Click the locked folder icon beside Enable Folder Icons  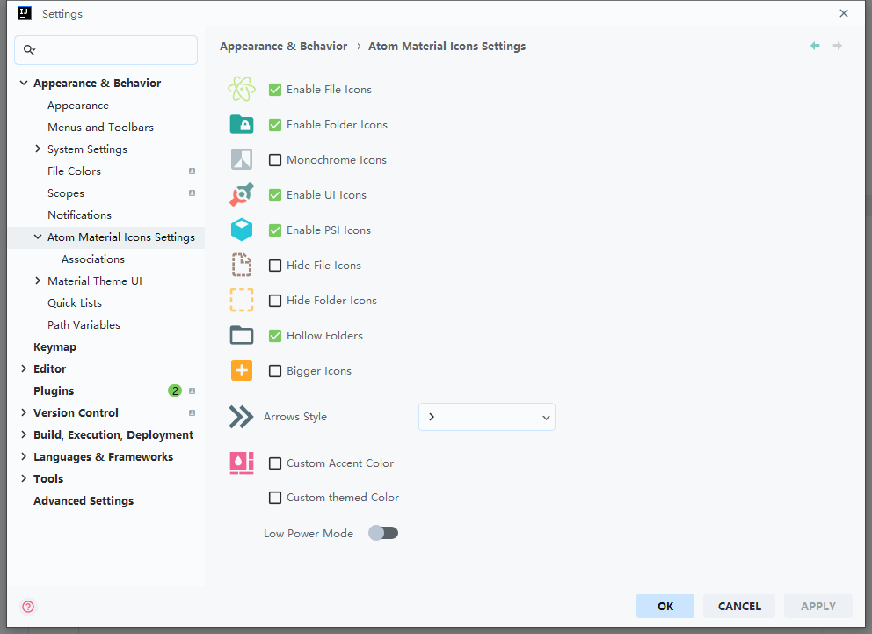(242, 124)
